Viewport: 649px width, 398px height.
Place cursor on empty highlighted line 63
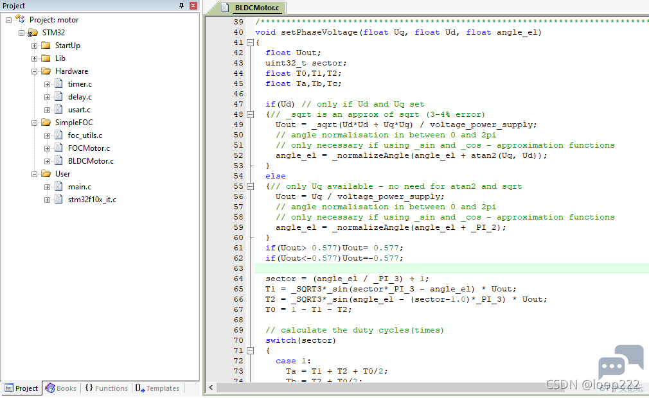(452, 268)
